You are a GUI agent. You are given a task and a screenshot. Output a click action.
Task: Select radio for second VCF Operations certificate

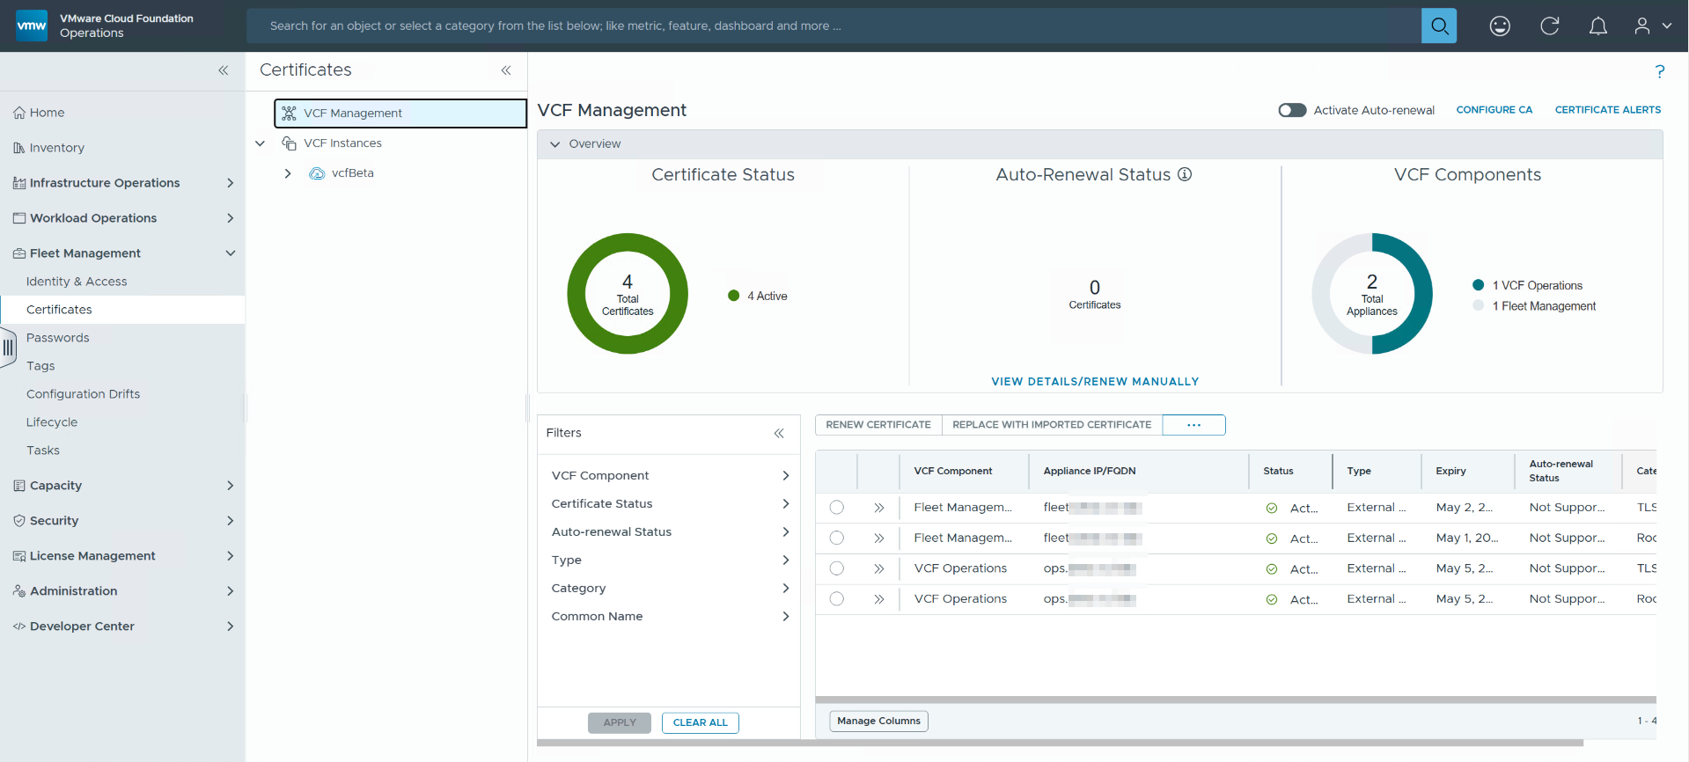[x=837, y=598]
